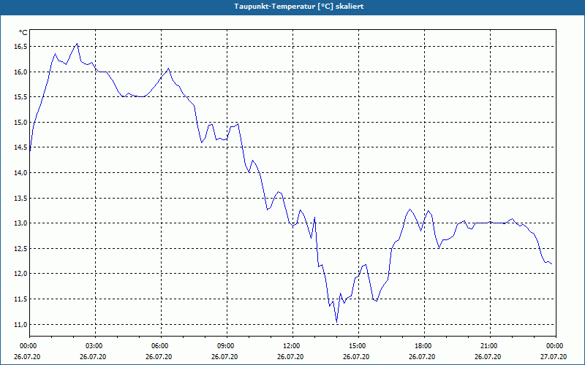
Task: Select the 11,0 y-axis value
Action: [x=20, y=324]
